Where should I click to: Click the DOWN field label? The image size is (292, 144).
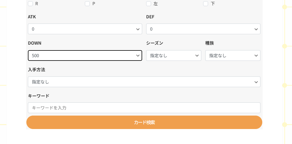(35, 43)
